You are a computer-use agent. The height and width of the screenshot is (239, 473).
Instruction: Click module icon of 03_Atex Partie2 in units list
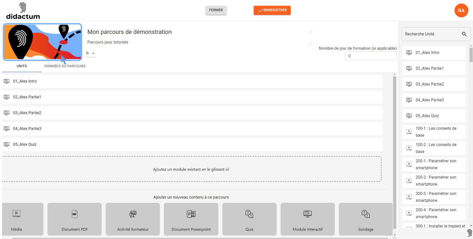(6, 113)
